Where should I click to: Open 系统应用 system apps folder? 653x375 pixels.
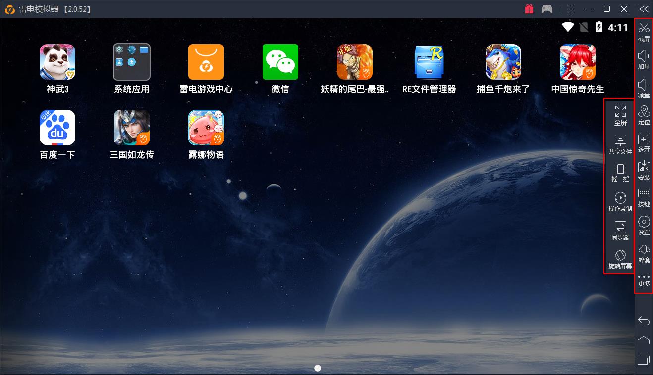(x=131, y=62)
